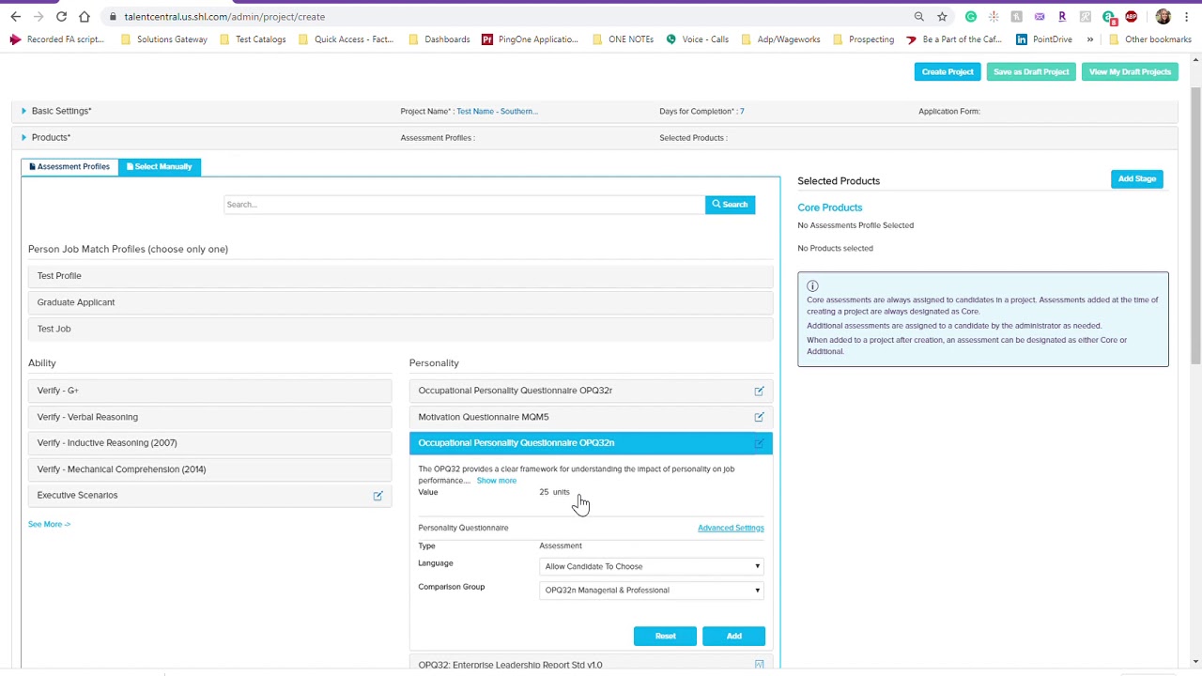Image resolution: width=1202 pixels, height=676 pixels.
Task: Click Save as Draft Project
Action: [x=1031, y=72]
